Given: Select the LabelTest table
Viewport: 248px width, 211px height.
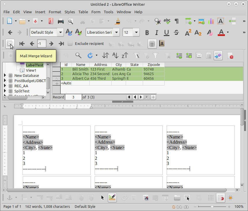Looking at the screenshot, I should tap(34, 65).
